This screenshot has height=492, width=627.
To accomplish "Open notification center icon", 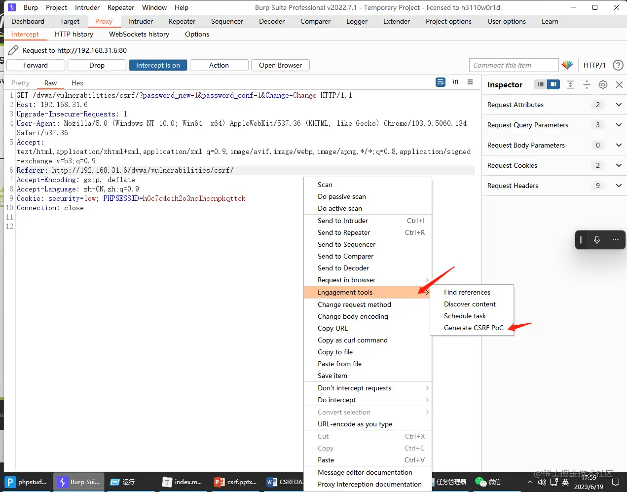I will click(x=615, y=482).
